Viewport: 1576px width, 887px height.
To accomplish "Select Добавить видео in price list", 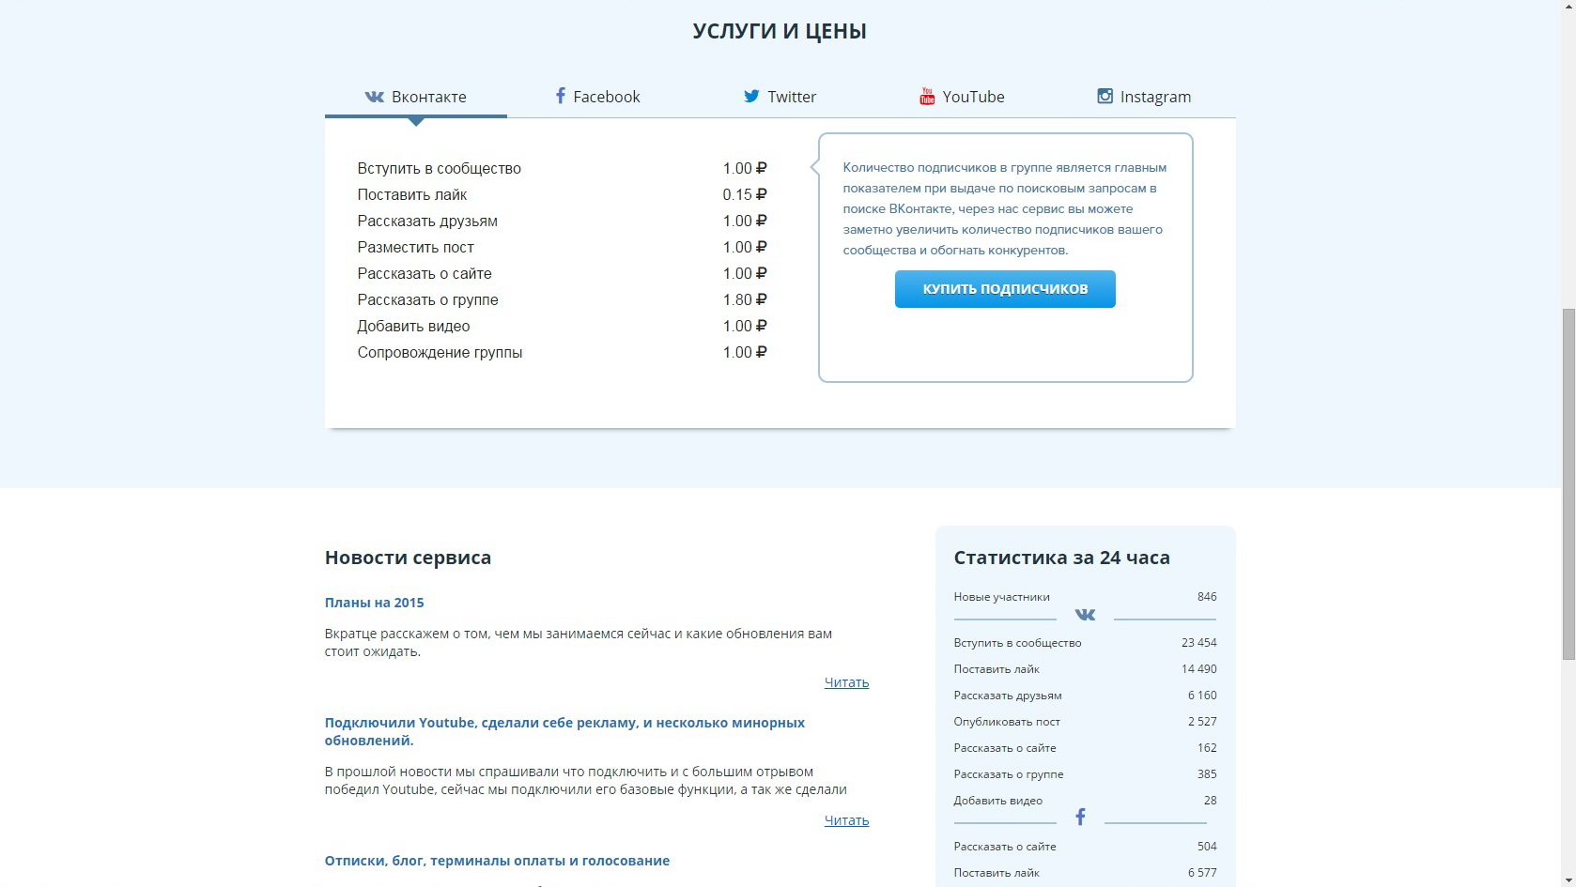I will 562,327.
